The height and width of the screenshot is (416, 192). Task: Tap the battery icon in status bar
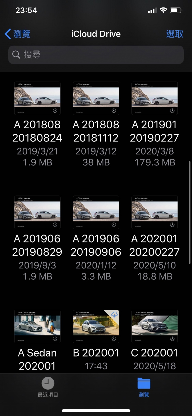[x=176, y=10]
